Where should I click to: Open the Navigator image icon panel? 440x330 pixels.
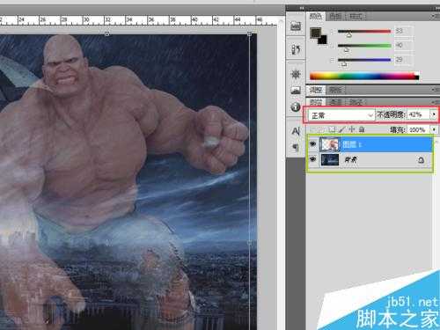(x=296, y=90)
